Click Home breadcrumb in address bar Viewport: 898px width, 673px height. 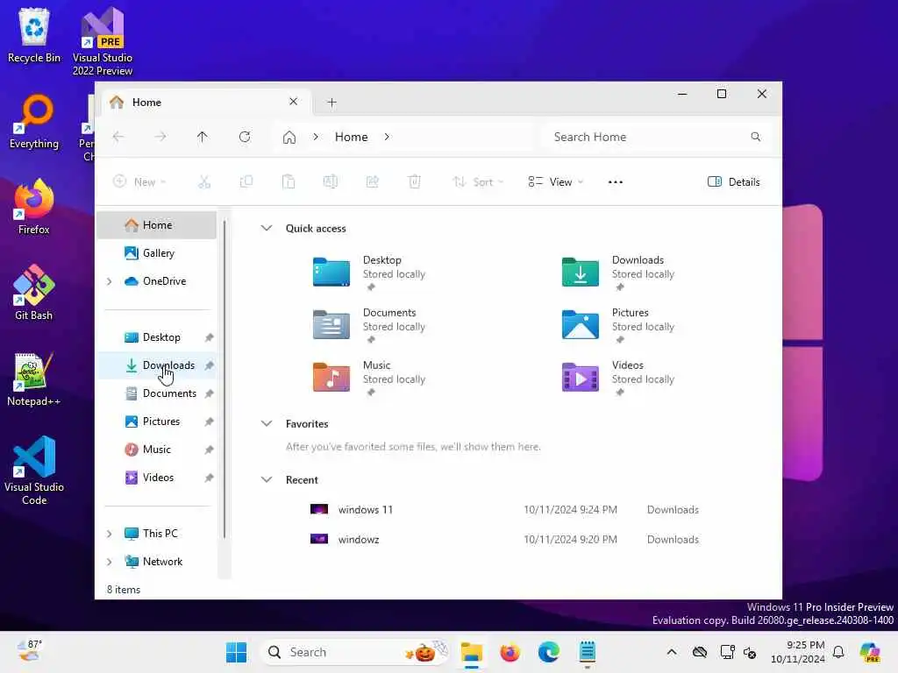point(351,137)
